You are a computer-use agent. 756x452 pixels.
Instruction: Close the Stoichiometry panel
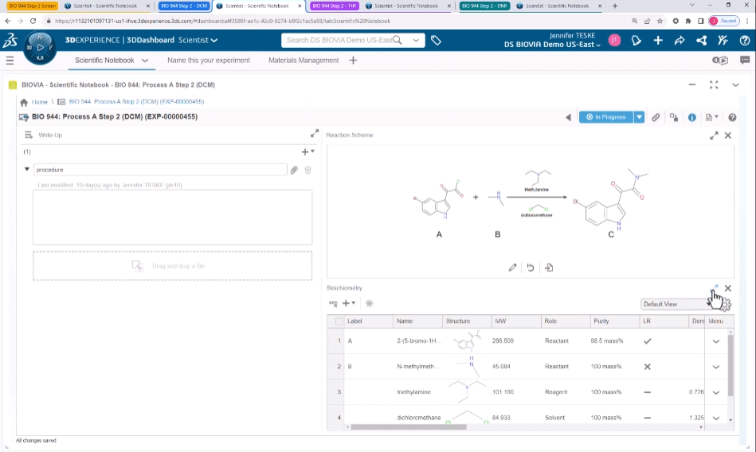(728, 288)
